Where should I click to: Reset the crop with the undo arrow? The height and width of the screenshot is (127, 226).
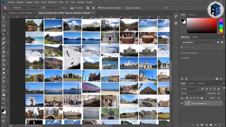[x=166, y=8]
